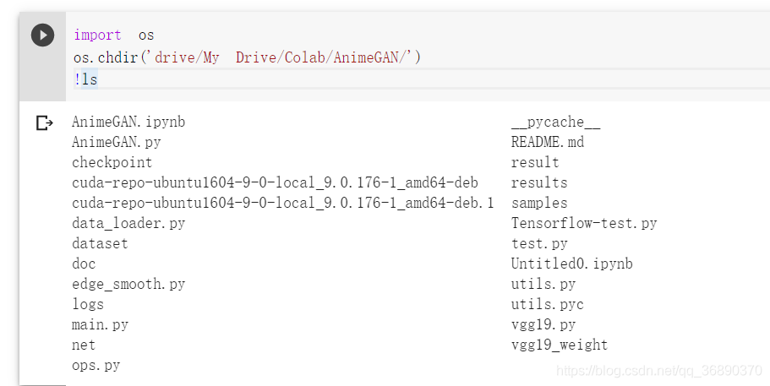Click edge_smooth.py in the listing
The image size is (770, 386).
tap(128, 284)
